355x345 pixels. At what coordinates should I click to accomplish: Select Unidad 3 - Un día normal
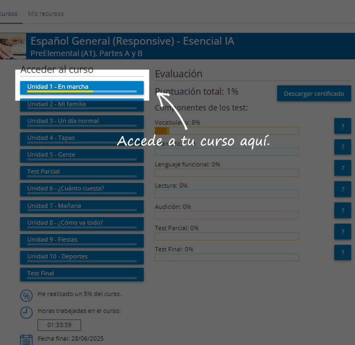(82, 121)
